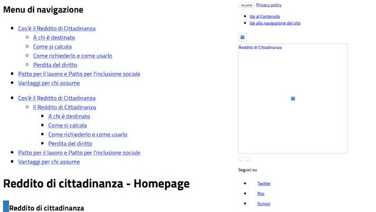Open Patto per il lavoro link directly below square-bullet Perdita del diritto
Viewport: 376px width, 212px height.
pos(79,153)
